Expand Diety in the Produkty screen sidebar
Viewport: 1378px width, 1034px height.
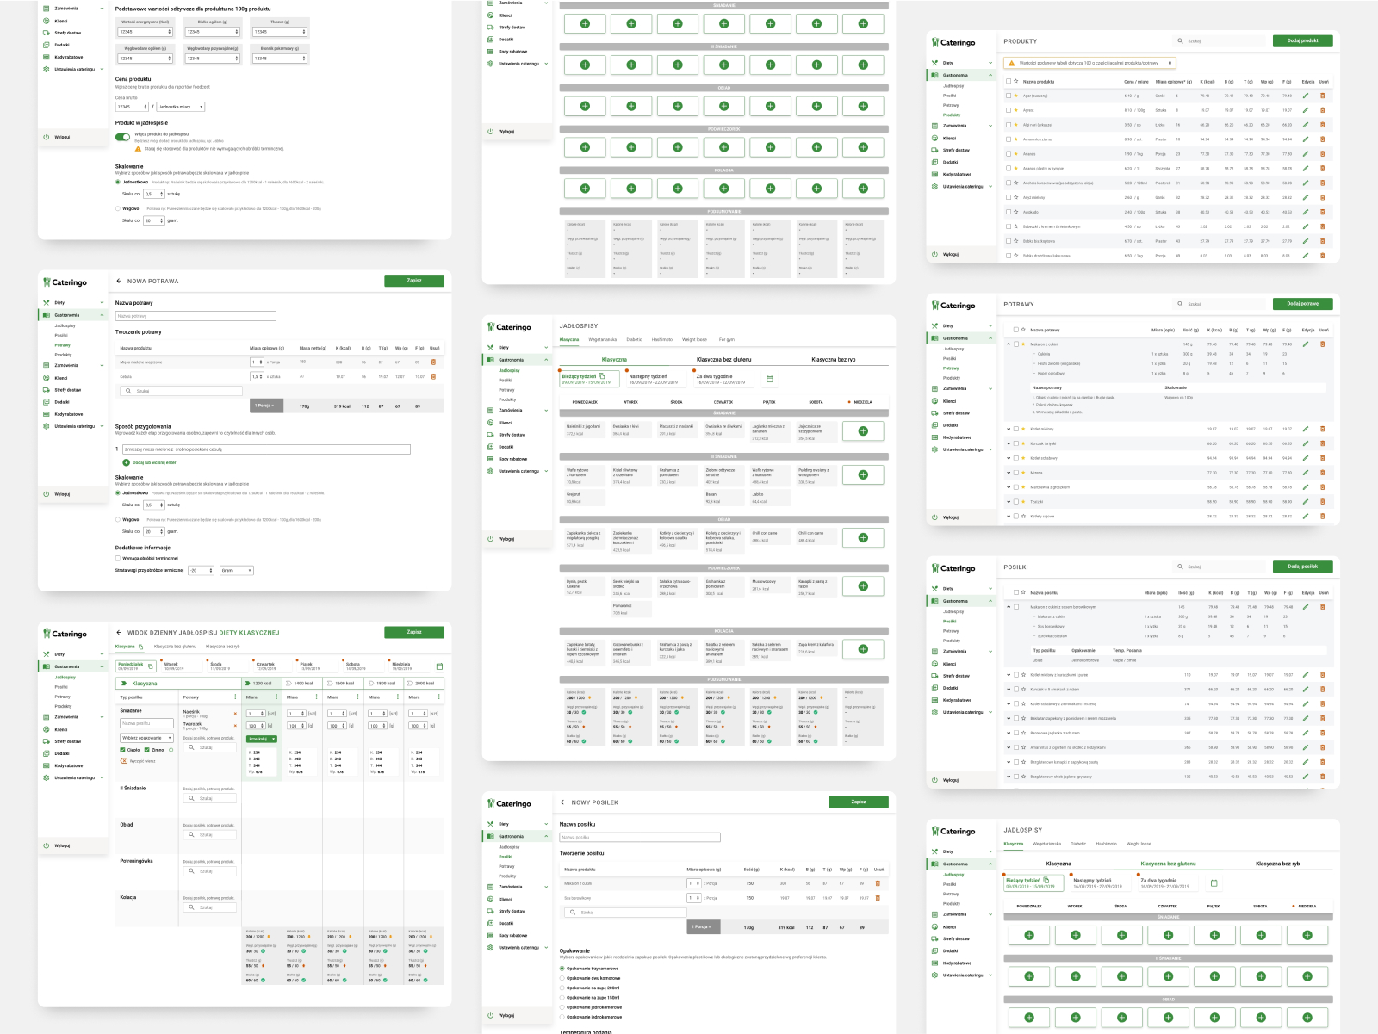point(990,63)
